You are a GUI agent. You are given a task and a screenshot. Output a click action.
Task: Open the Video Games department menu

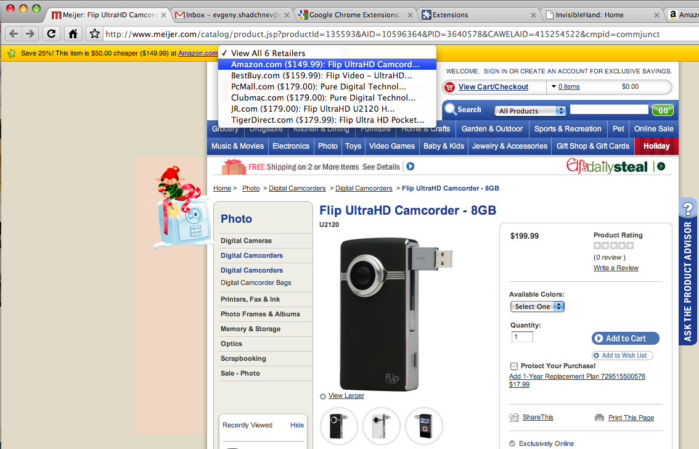coord(392,146)
